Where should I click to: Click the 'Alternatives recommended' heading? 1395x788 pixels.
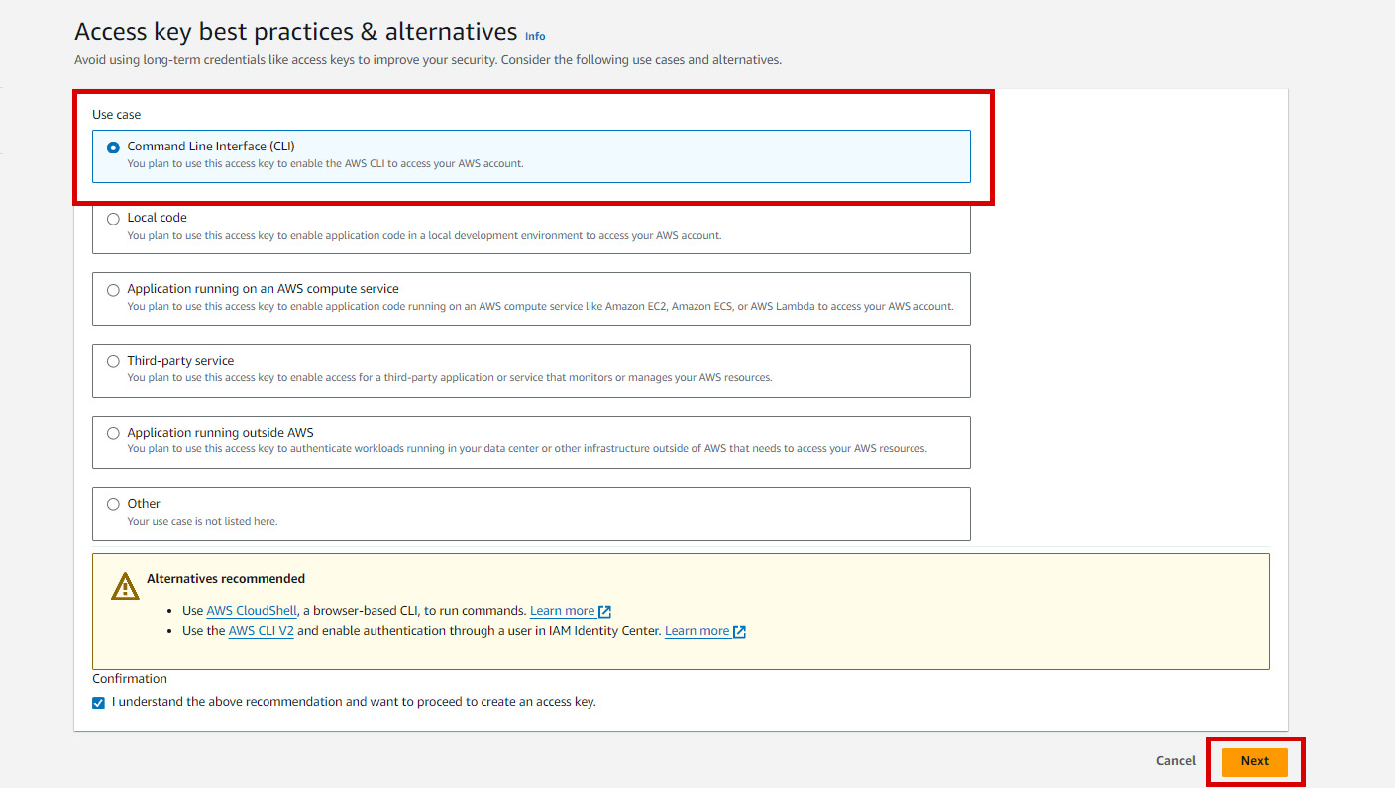[226, 579]
